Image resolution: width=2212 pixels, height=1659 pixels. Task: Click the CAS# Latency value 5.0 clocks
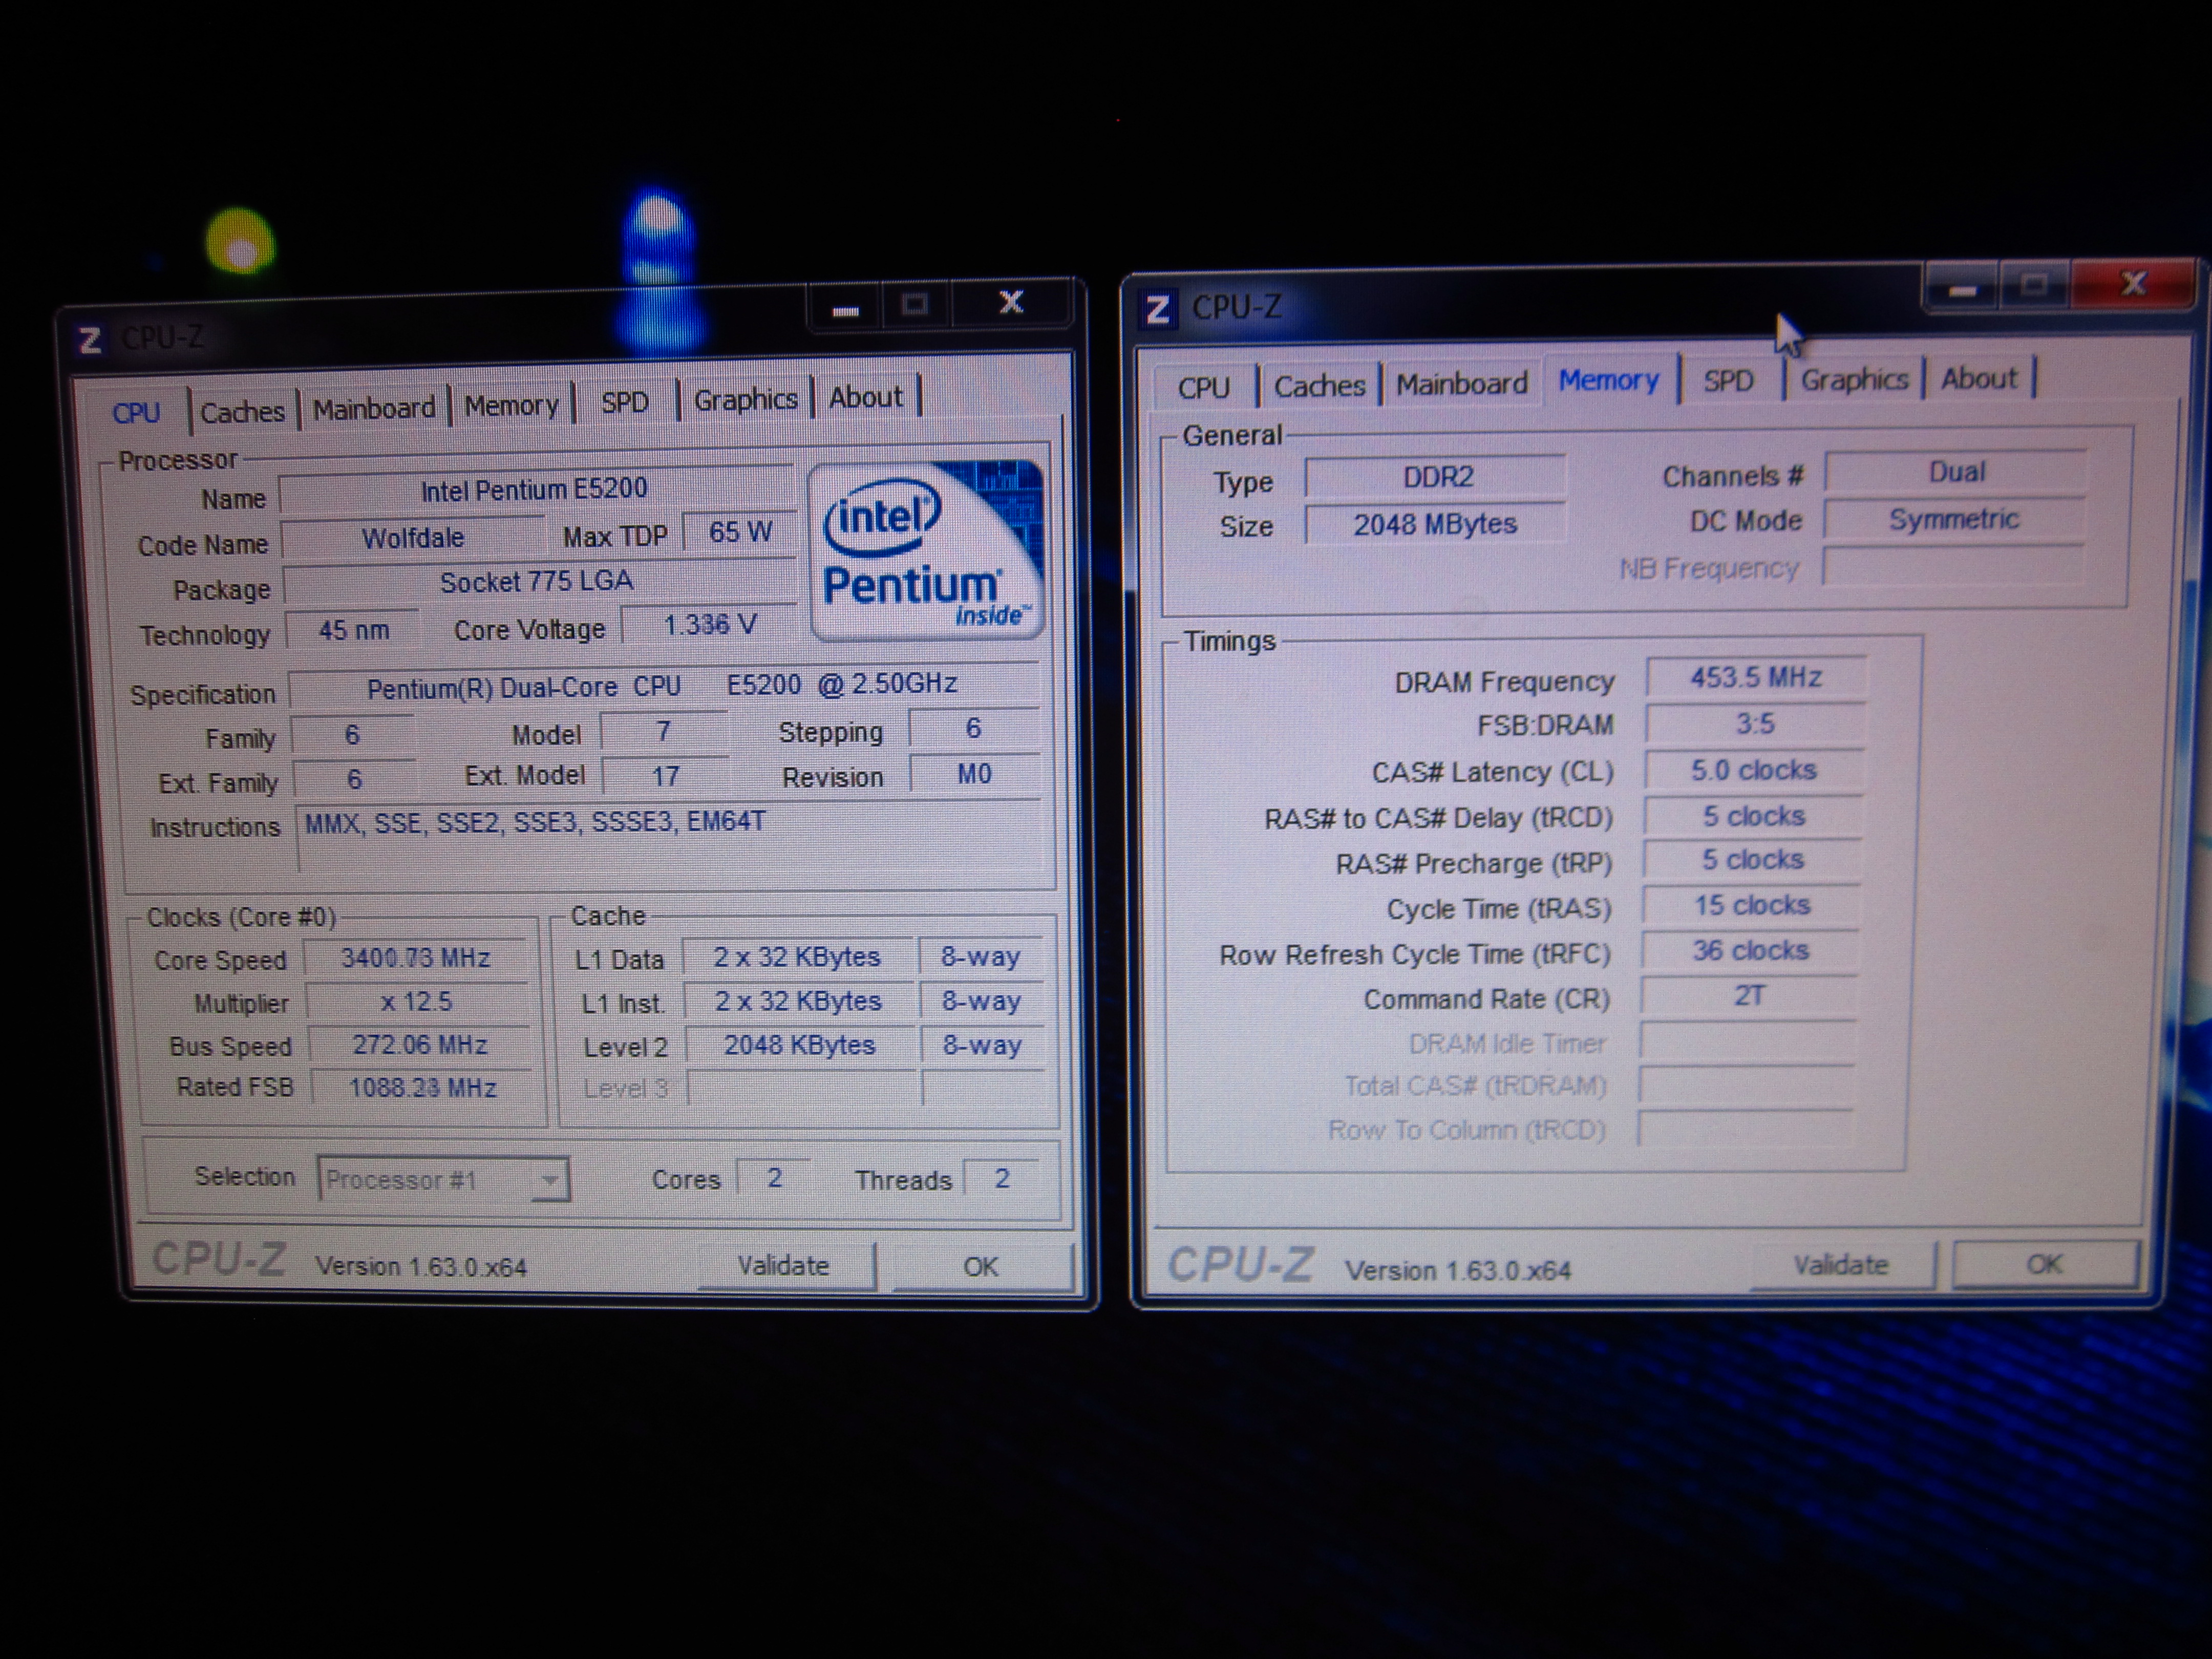click(1754, 770)
